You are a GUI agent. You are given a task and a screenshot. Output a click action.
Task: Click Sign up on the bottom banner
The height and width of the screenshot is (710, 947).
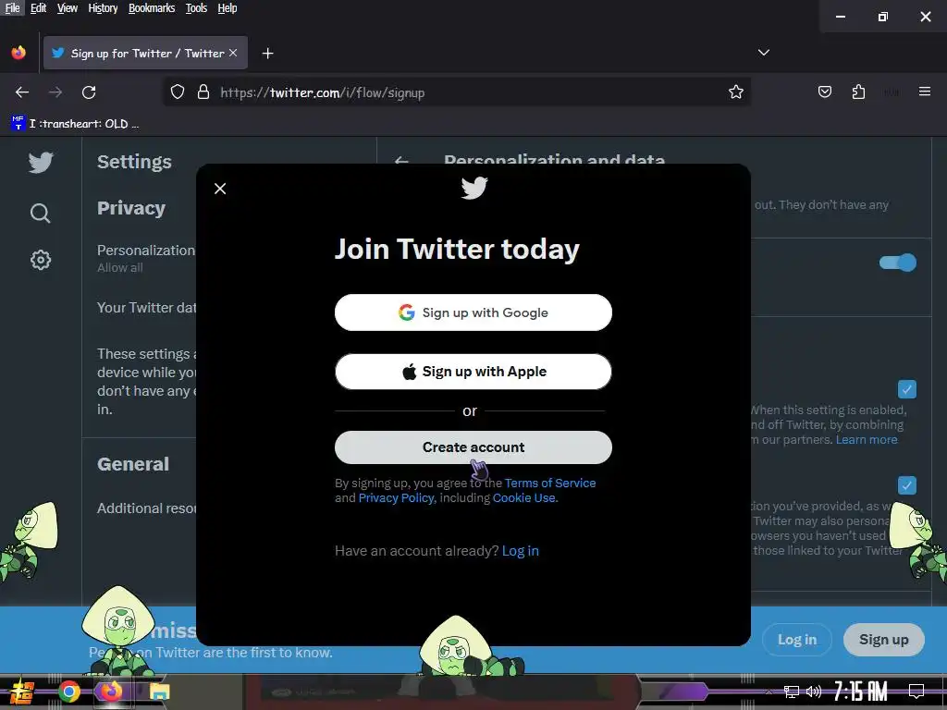tap(883, 640)
